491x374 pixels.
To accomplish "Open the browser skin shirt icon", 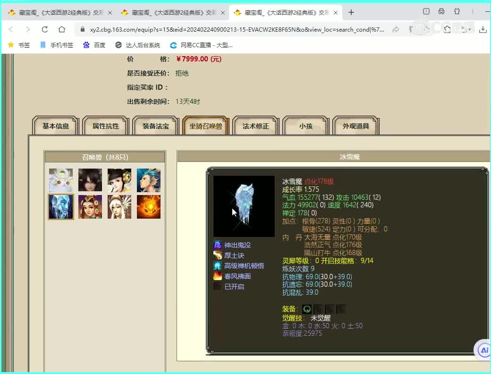I will 457,12.
